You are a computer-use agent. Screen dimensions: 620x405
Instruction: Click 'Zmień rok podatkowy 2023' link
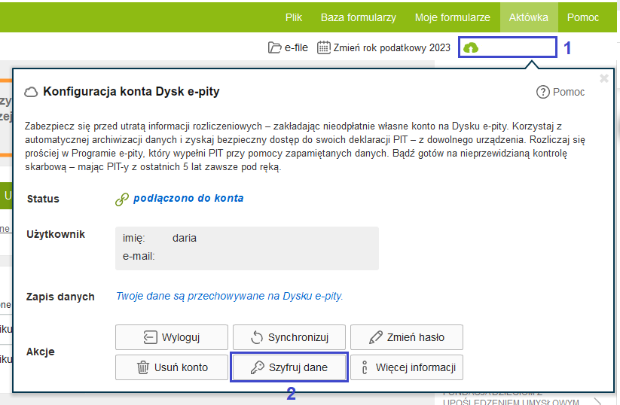(x=392, y=47)
